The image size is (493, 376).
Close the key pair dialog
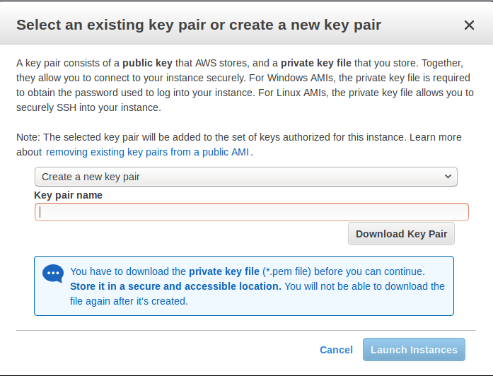pyautogui.click(x=469, y=25)
